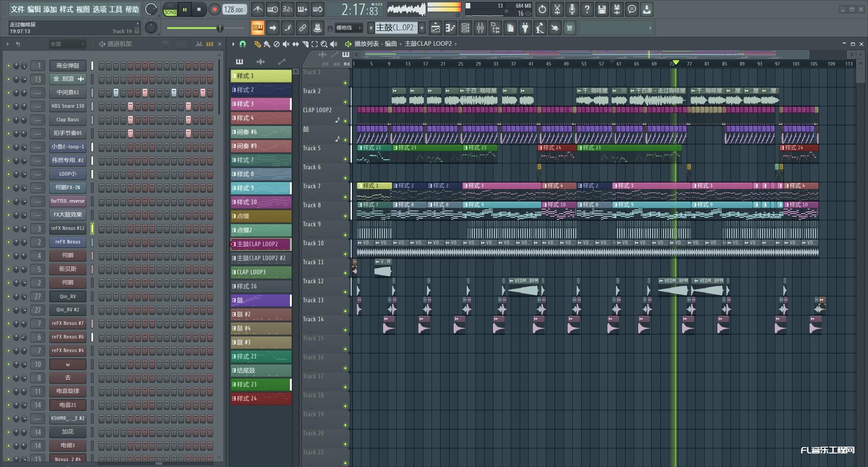Viewport: 868px width, 467px height.
Task: Open the Qin_RV channel button
Action: tap(68, 296)
